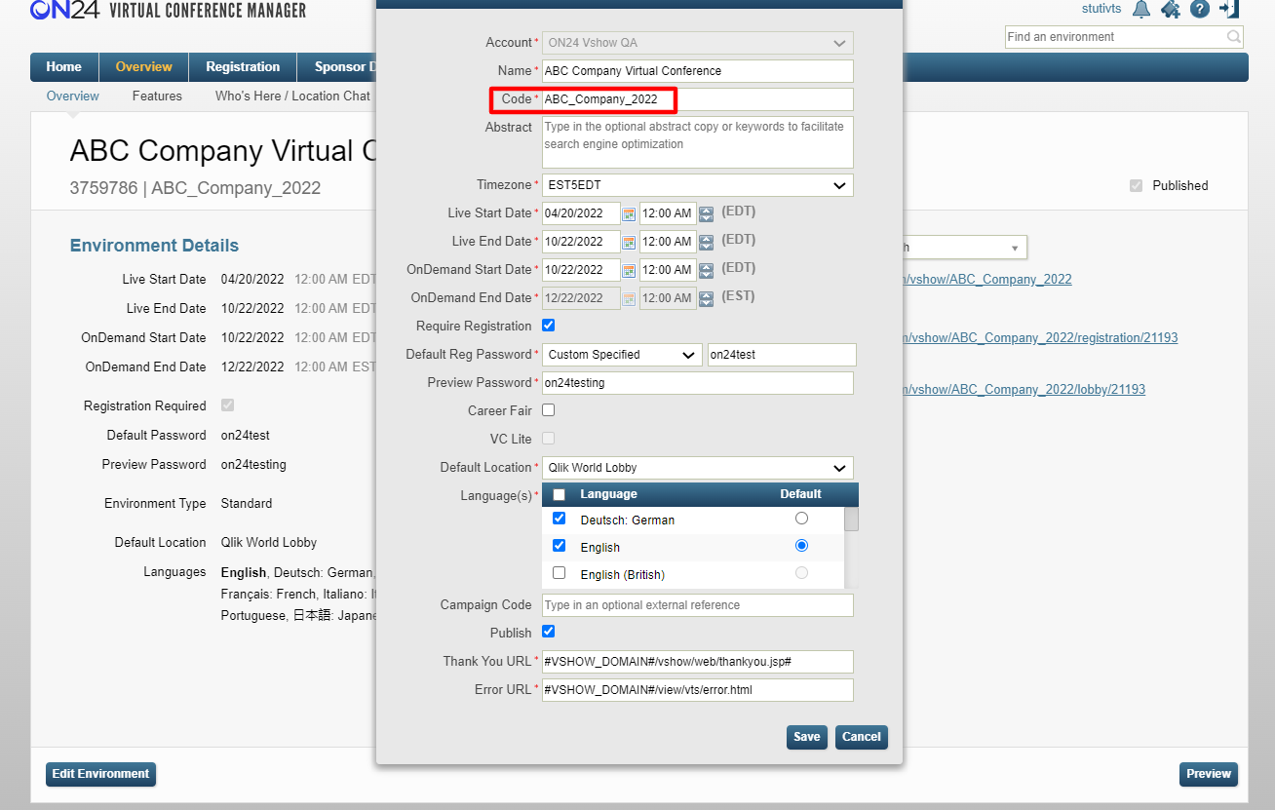This screenshot has width=1275, height=810.
Task: Click the logout door icon
Action: 1229,9
